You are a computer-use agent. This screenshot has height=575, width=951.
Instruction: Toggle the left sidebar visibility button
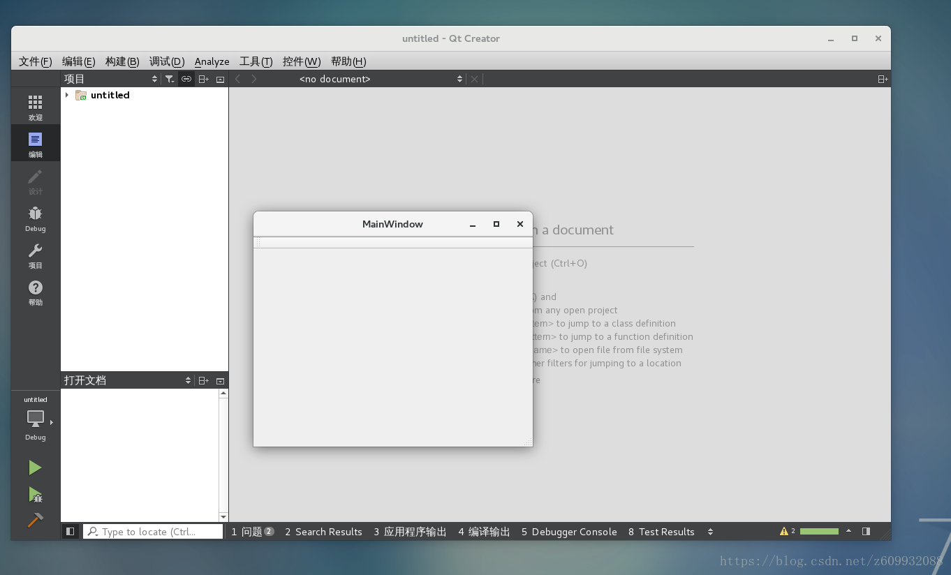(x=70, y=531)
